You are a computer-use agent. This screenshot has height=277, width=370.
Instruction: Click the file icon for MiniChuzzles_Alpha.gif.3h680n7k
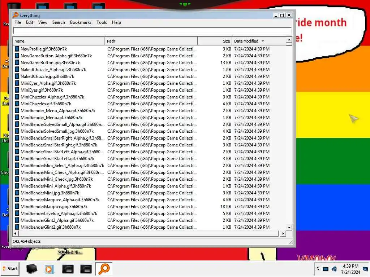point(17,97)
